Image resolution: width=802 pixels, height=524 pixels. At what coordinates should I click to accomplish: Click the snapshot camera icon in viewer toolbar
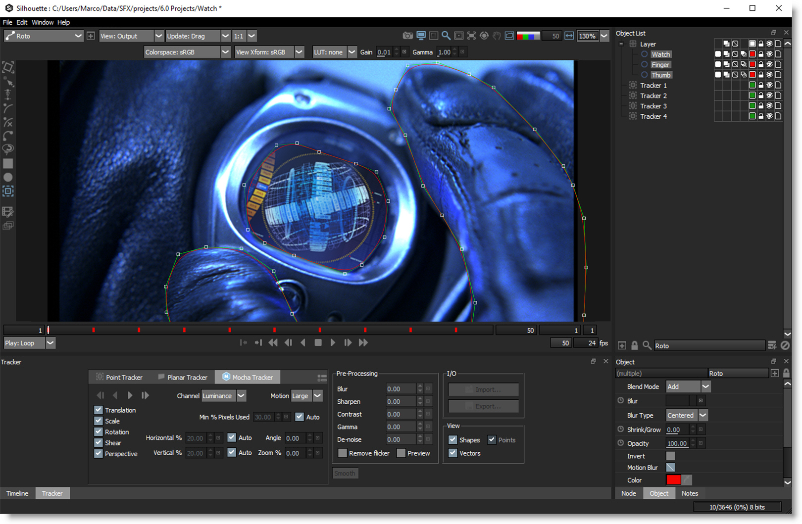(407, 36)
